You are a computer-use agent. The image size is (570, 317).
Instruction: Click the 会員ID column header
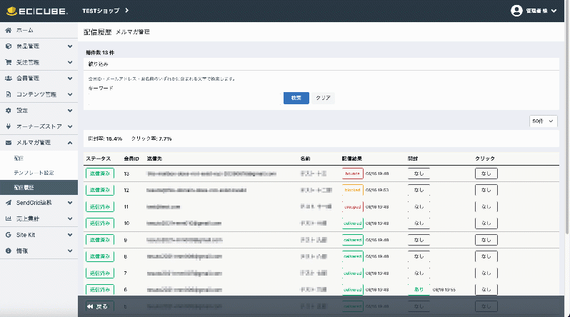click(131, 158)
